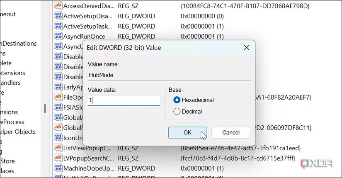Select the Handlers key in the tree

click(x=12, y=83)
